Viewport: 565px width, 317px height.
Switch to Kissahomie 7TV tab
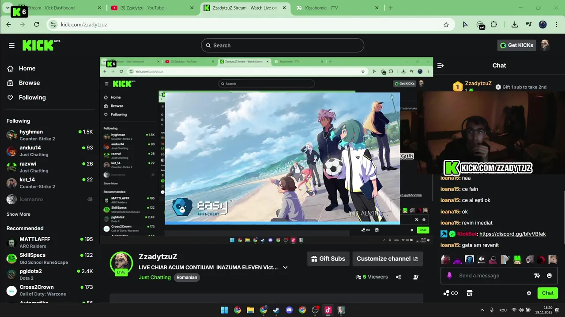tap(337, 8)
